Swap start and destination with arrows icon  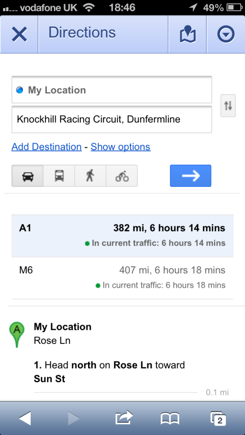[x=228, y=106]
